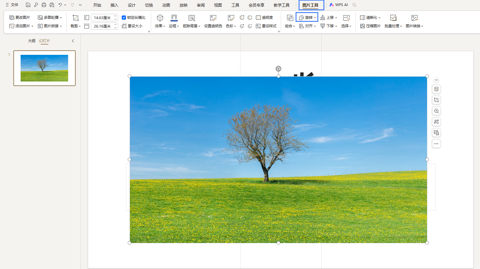
Task: Click the Group (组合) icon
Action: pos(290,18)
